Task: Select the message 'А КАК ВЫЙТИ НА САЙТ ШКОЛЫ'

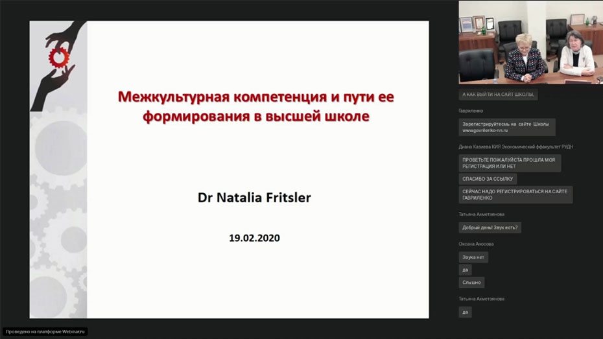Action: coord(497,95)
